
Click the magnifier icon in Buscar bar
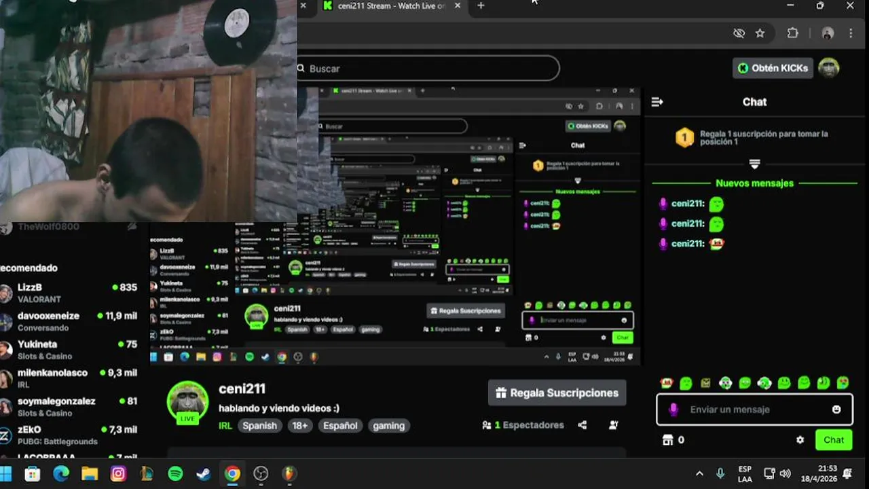point(301,69)
